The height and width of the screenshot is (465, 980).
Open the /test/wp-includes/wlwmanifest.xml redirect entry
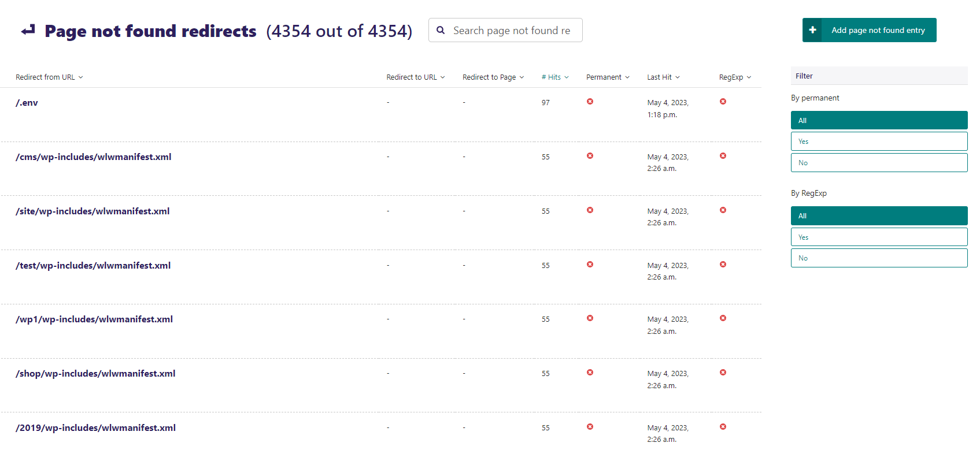click(93, 266)
